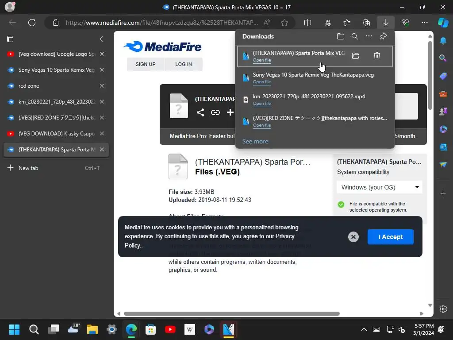Click the plus icon on the MediaFire file bar

point(230,112)
